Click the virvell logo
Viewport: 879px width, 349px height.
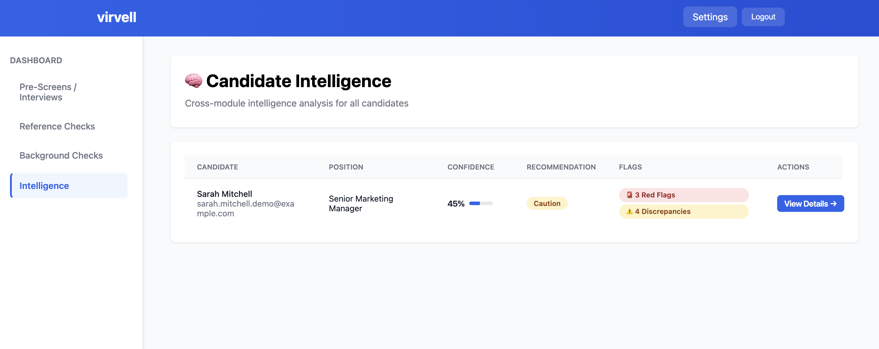[x=116, y=17]
